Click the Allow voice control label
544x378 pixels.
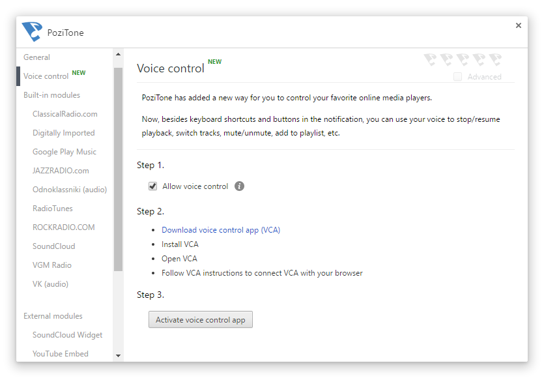(x=195, y=186)
